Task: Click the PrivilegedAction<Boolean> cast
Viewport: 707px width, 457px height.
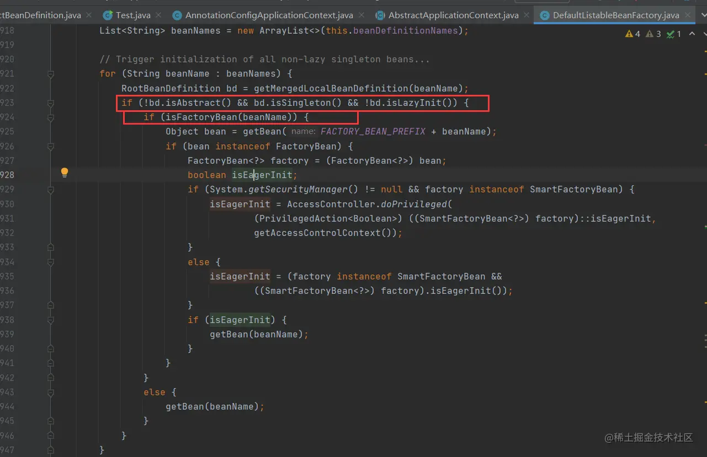Action: [328, 218]
